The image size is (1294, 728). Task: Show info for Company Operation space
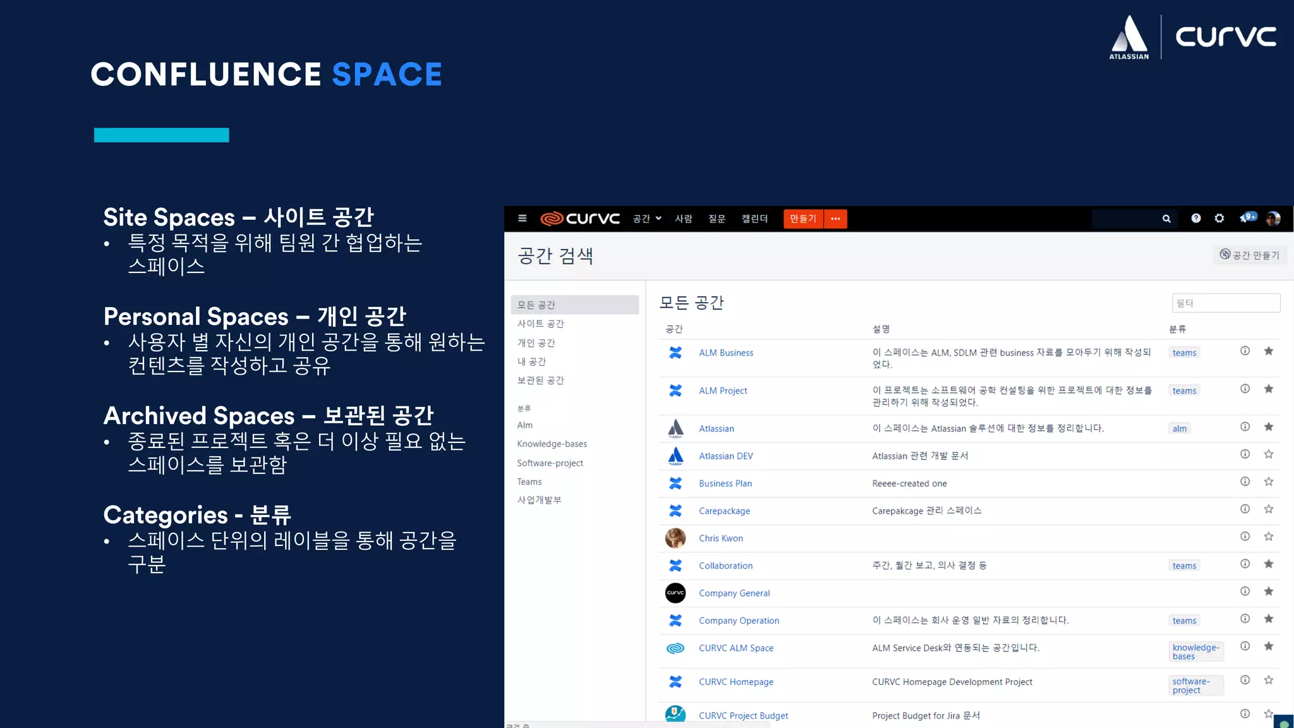pos(1245,619)
